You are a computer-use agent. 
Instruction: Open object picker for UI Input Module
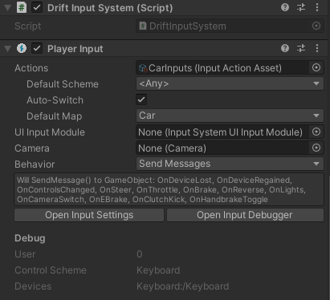[316, 132]
